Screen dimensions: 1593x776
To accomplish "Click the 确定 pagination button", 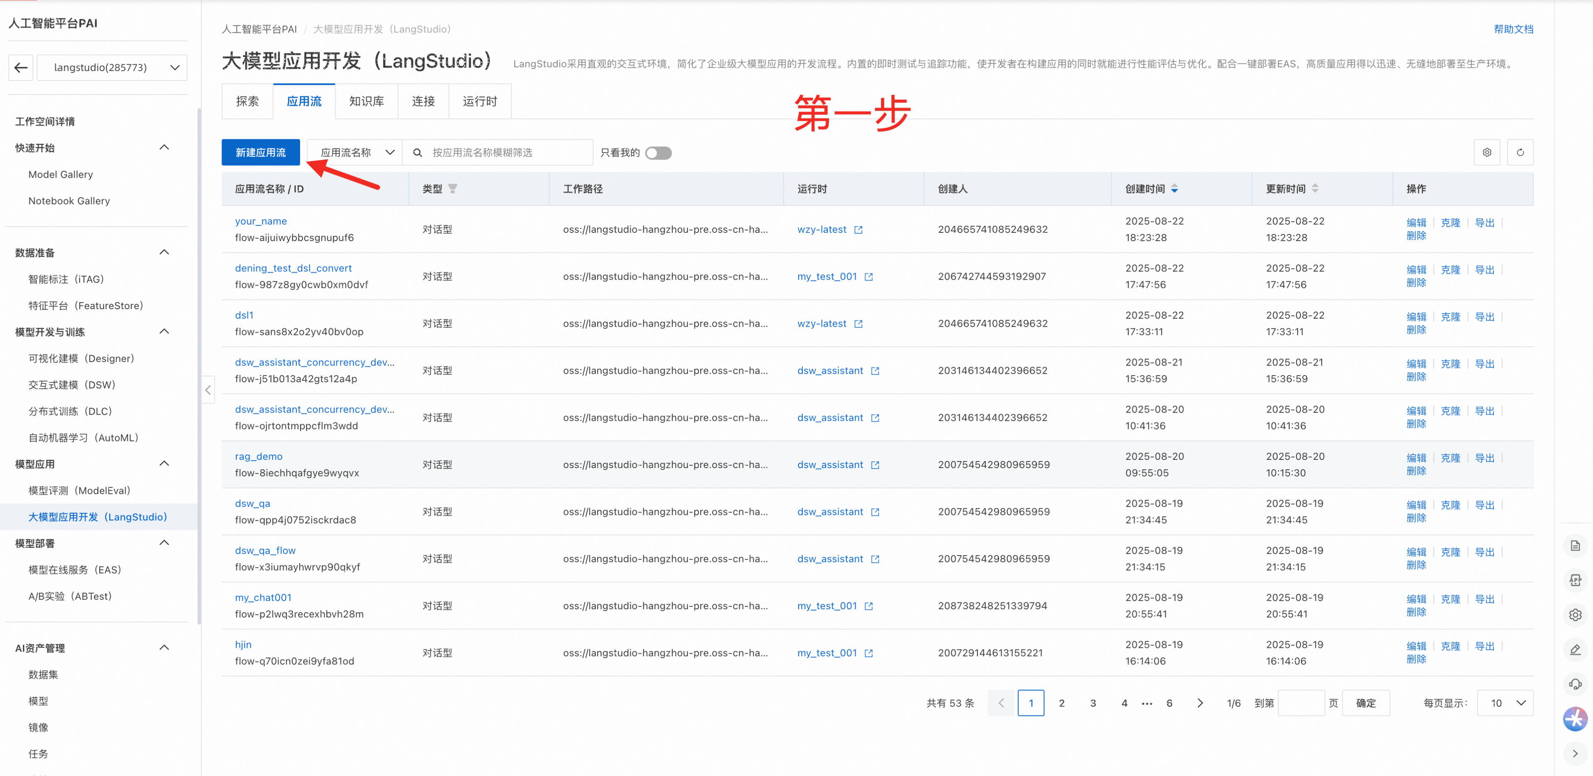I will click(x=1366, y=703).
